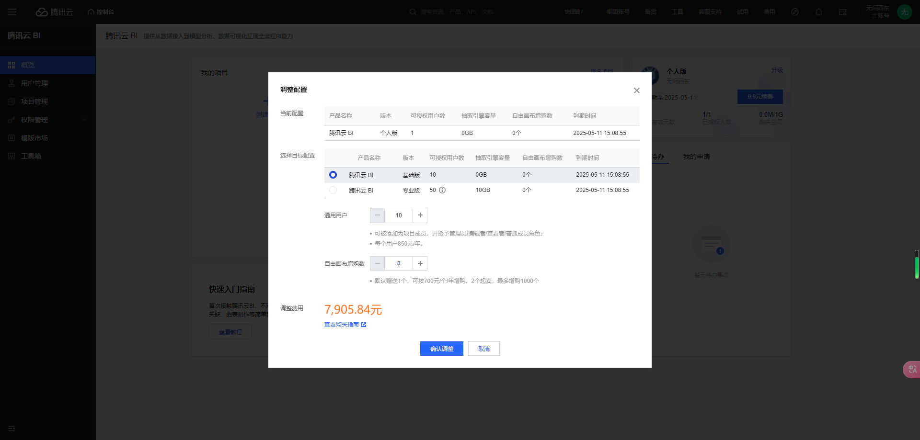Open 项目管理 in the sidebar
Image resolution: width=920 pixels, height=440 pixels.
[48, 102]
